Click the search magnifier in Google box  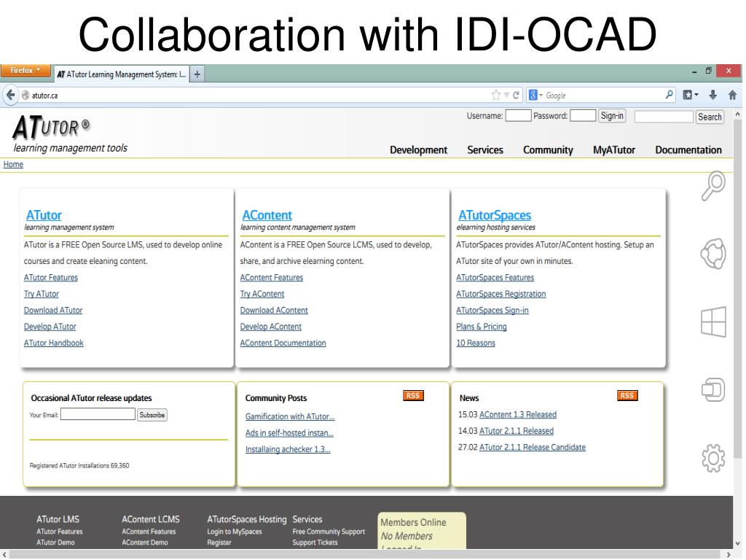coord(670,95)
